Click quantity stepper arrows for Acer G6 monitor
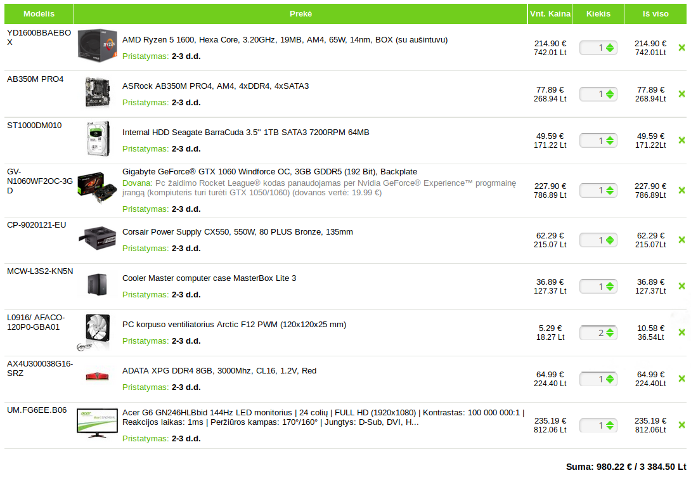This screenshot has height=480, width=691. pos(610,425)
